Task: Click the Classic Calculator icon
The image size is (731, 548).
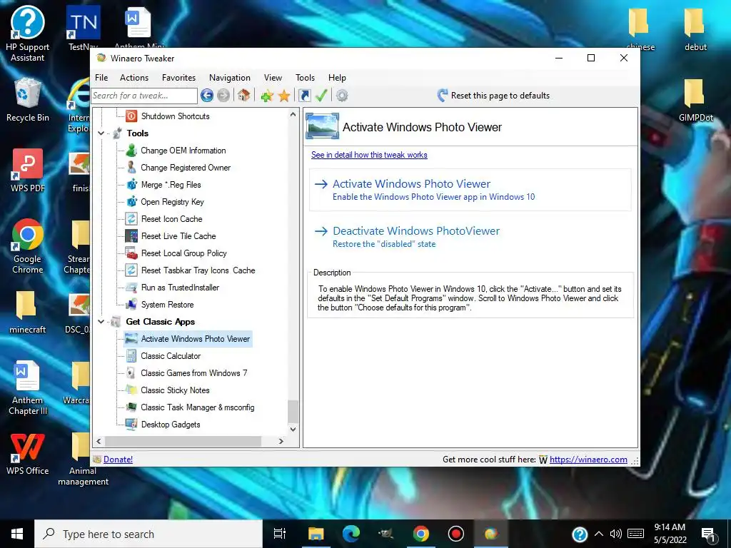Action: 131,356
